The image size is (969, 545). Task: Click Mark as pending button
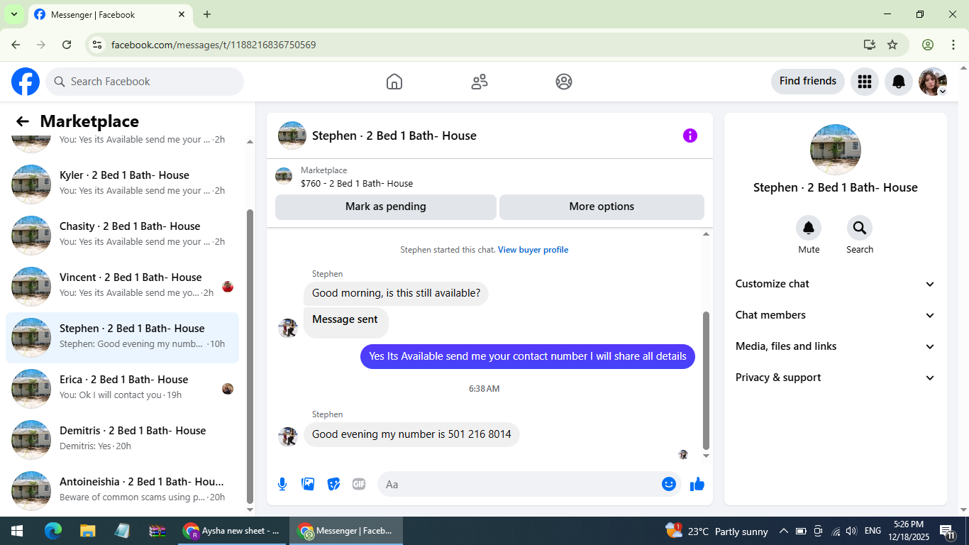[x=386, y=207]
